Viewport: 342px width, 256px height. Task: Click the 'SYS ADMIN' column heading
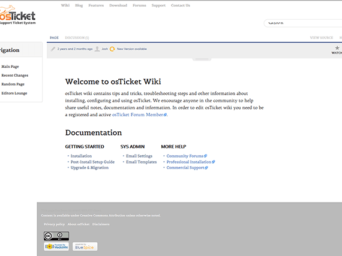[133, 147]
